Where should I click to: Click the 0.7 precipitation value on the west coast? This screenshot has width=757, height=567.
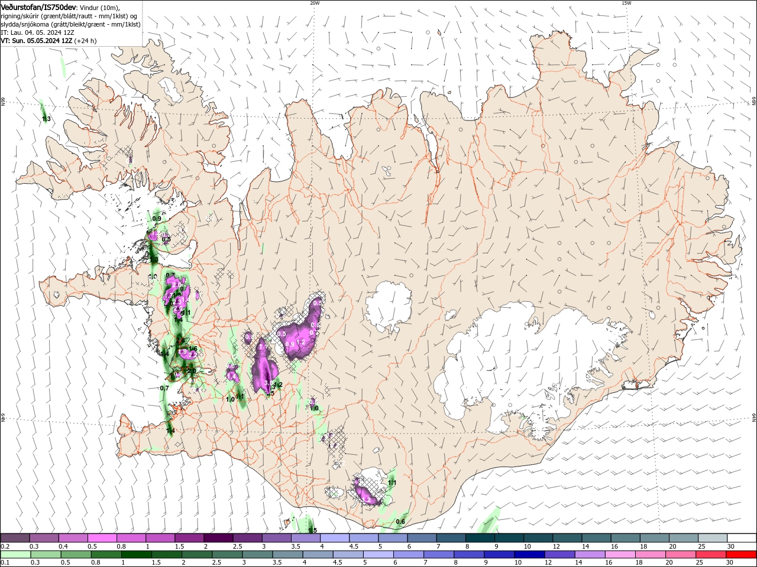pos(164,388)
